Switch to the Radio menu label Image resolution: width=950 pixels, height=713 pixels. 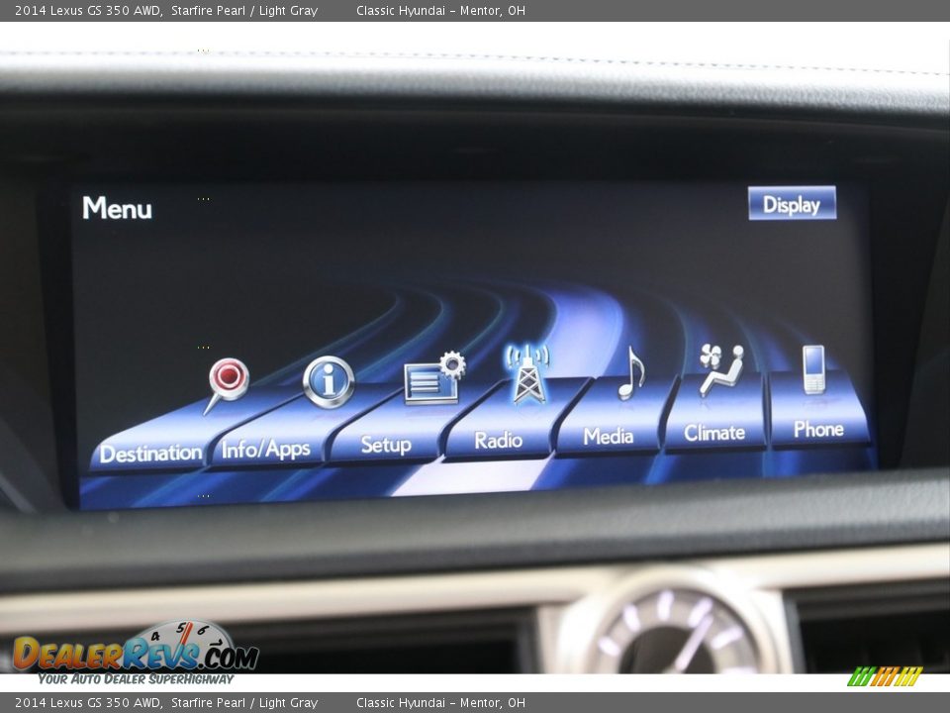pos(498,440)
